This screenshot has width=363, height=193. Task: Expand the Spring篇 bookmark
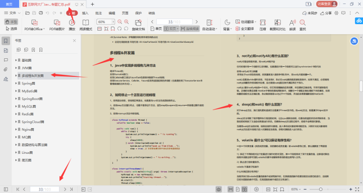pyautogui.click(x=16, y=83)
